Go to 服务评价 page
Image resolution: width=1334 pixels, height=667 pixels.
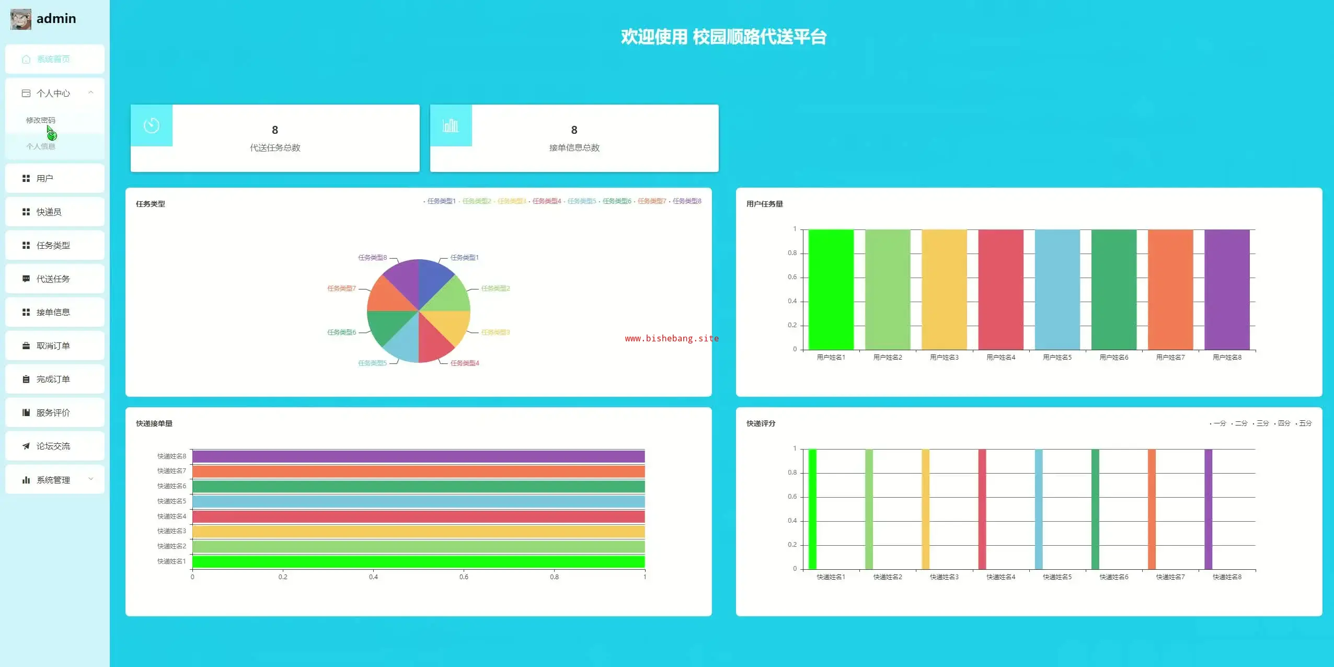53,413
